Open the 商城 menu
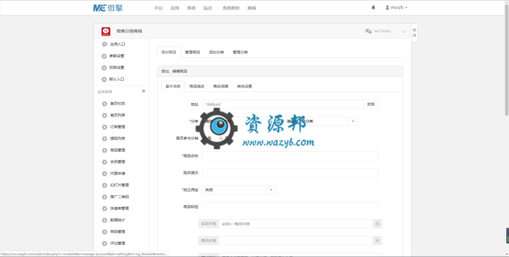 [x=252, y=8]
